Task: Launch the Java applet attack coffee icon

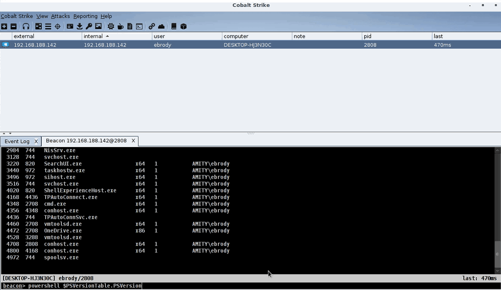Action: [x=120, y=26]
